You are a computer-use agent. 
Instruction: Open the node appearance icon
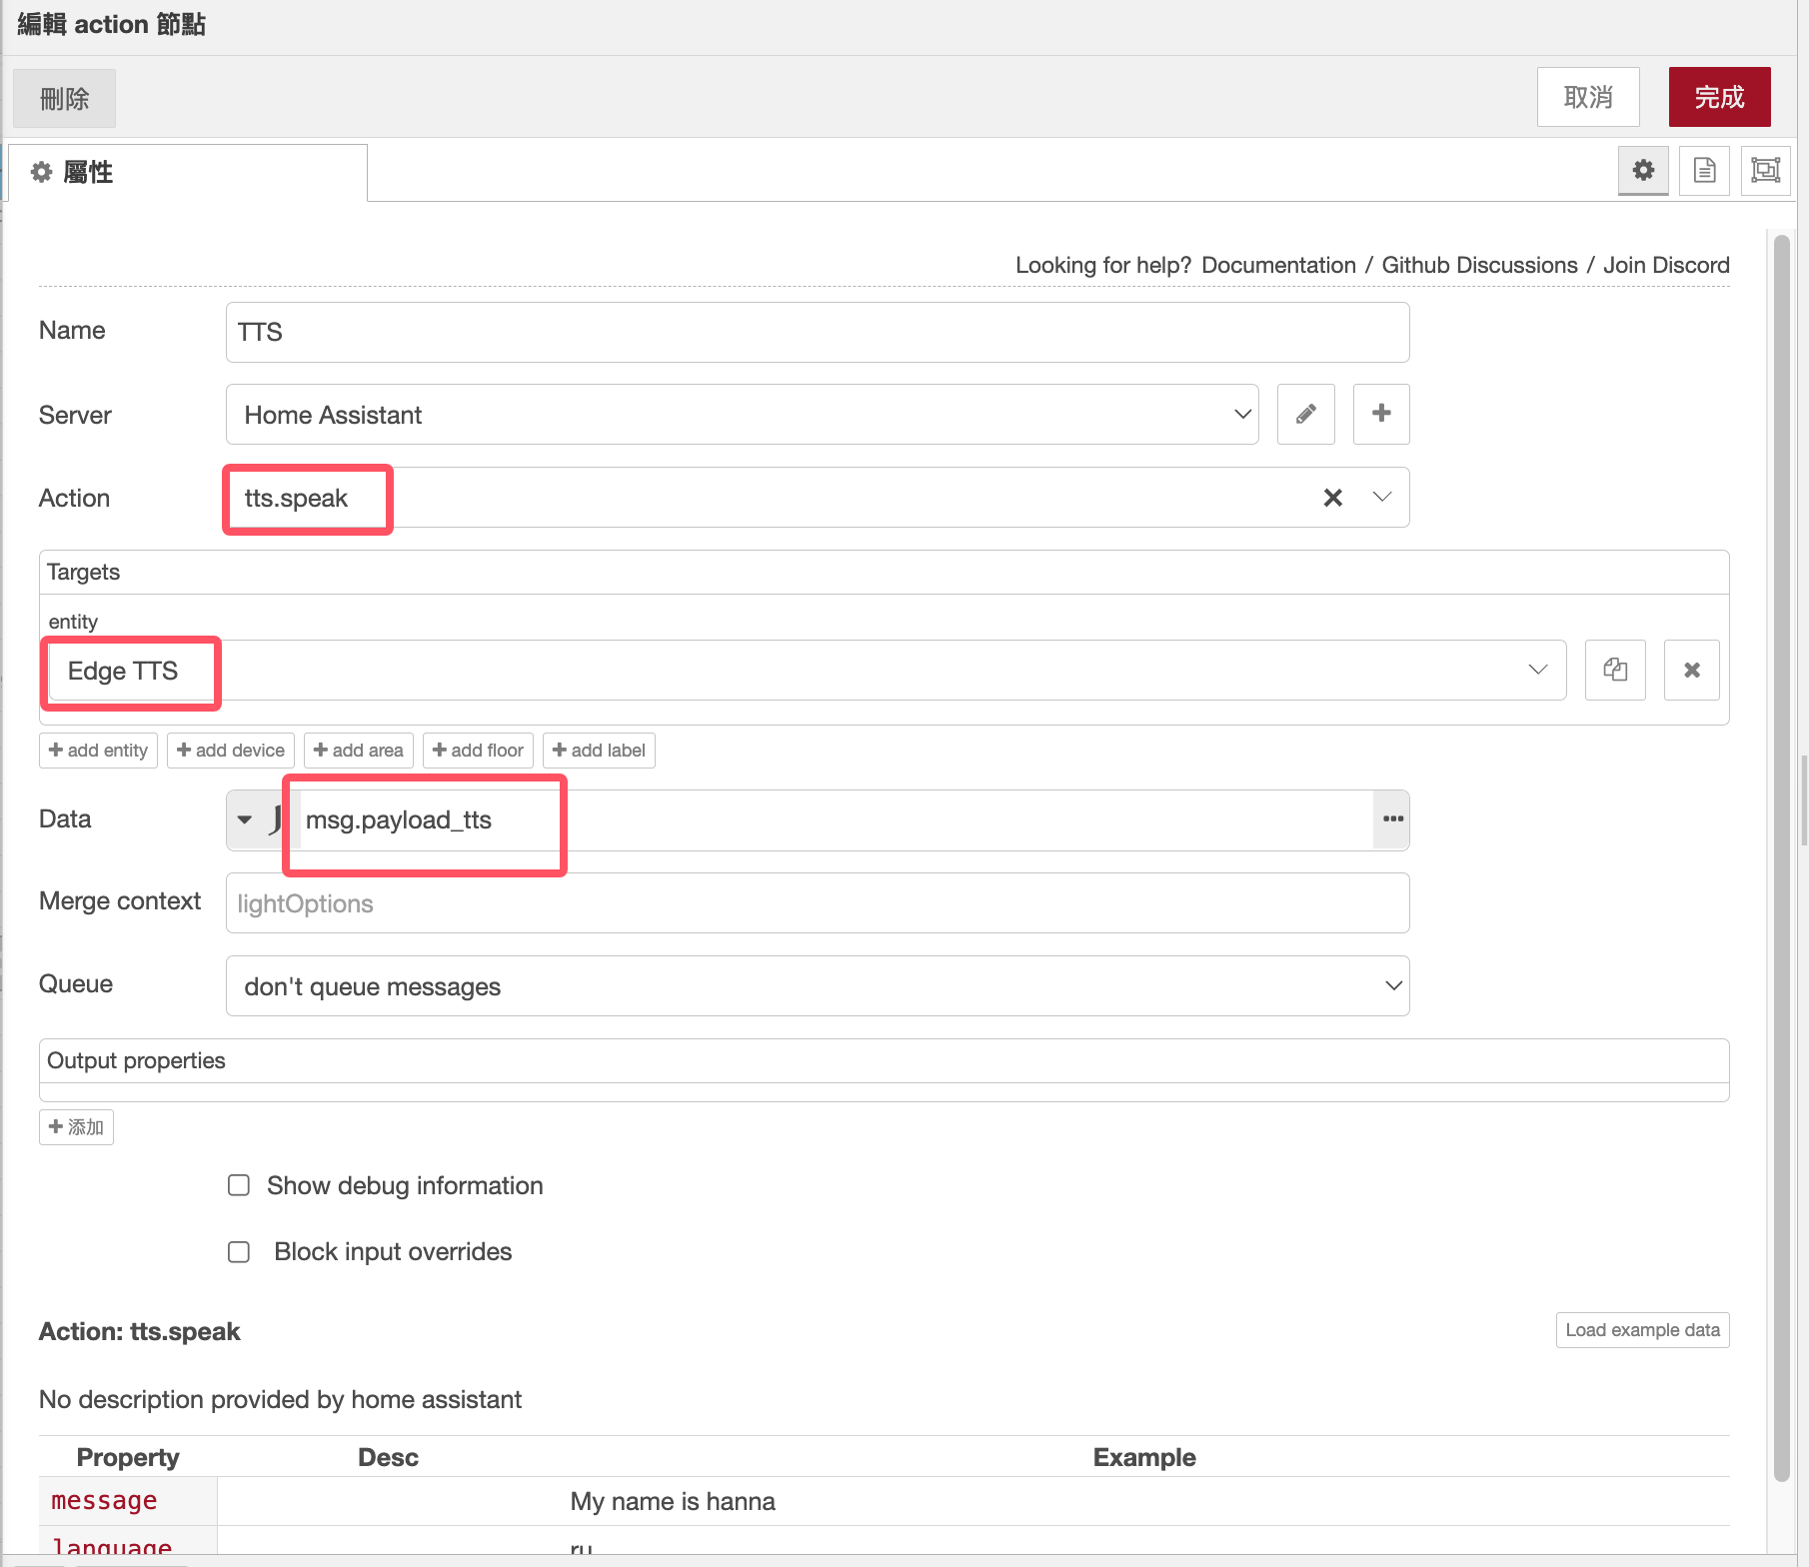(1765, 171)
